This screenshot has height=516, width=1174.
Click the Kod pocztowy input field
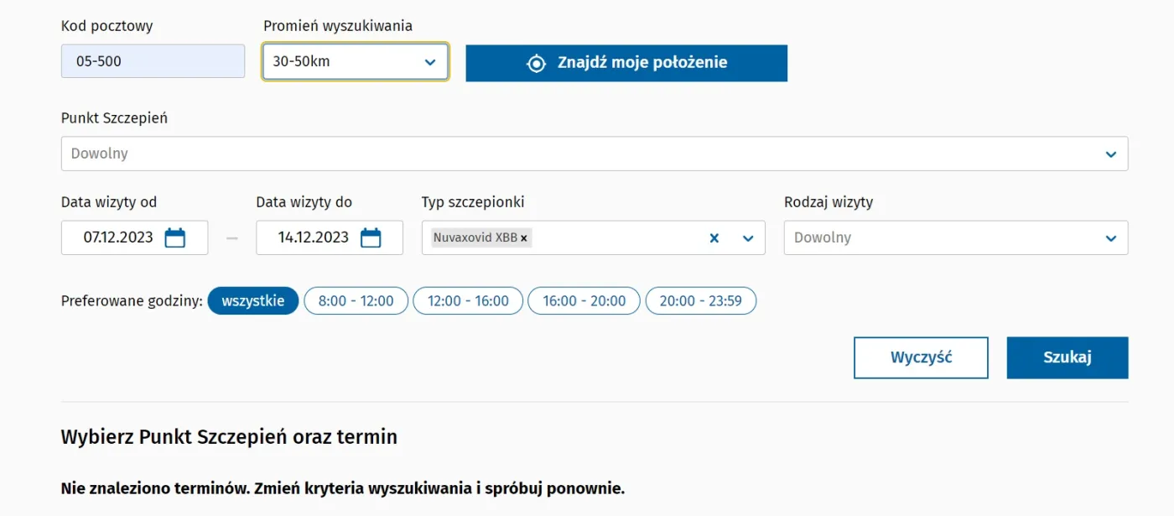coord(153,61)
